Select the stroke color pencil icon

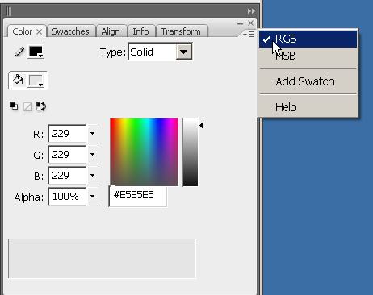click(x=19, y=52)
